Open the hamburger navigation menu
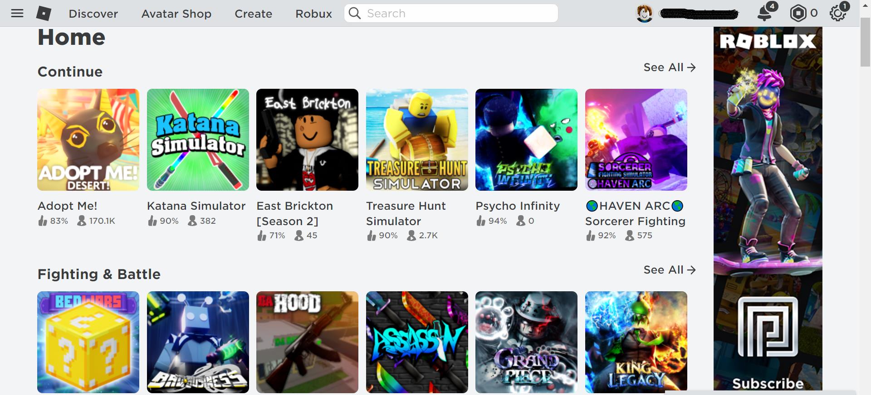The height and width of the screenshot is (395, 871). [x=17, y=13]
